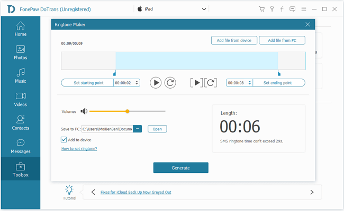
Task: Click the loop selected segment icon
Action: click(x=211, y=82)
